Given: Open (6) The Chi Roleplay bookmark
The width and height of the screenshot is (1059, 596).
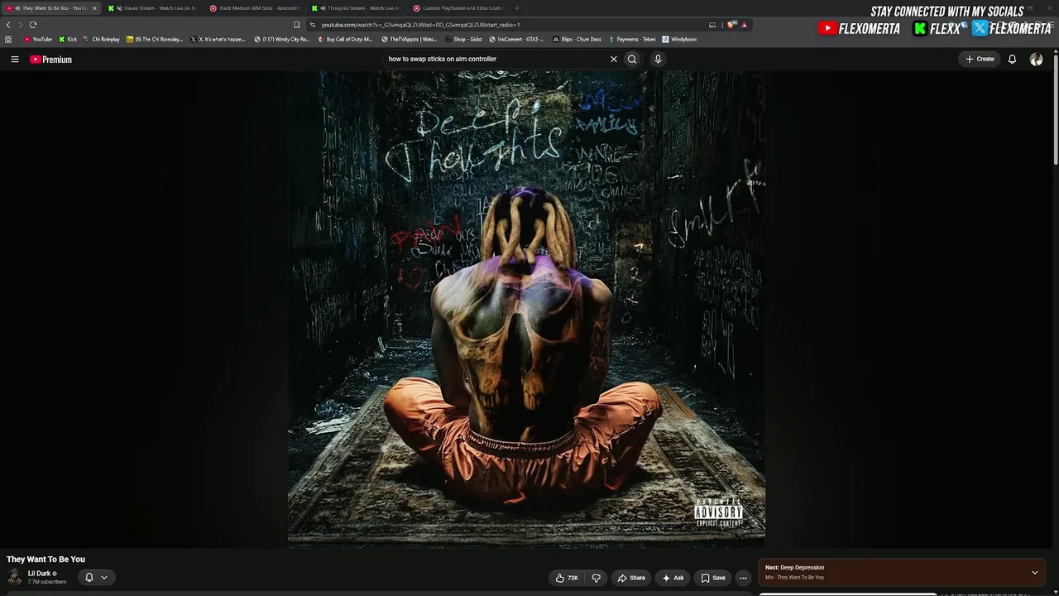Looking at the screenshot, I should [155, 39].
